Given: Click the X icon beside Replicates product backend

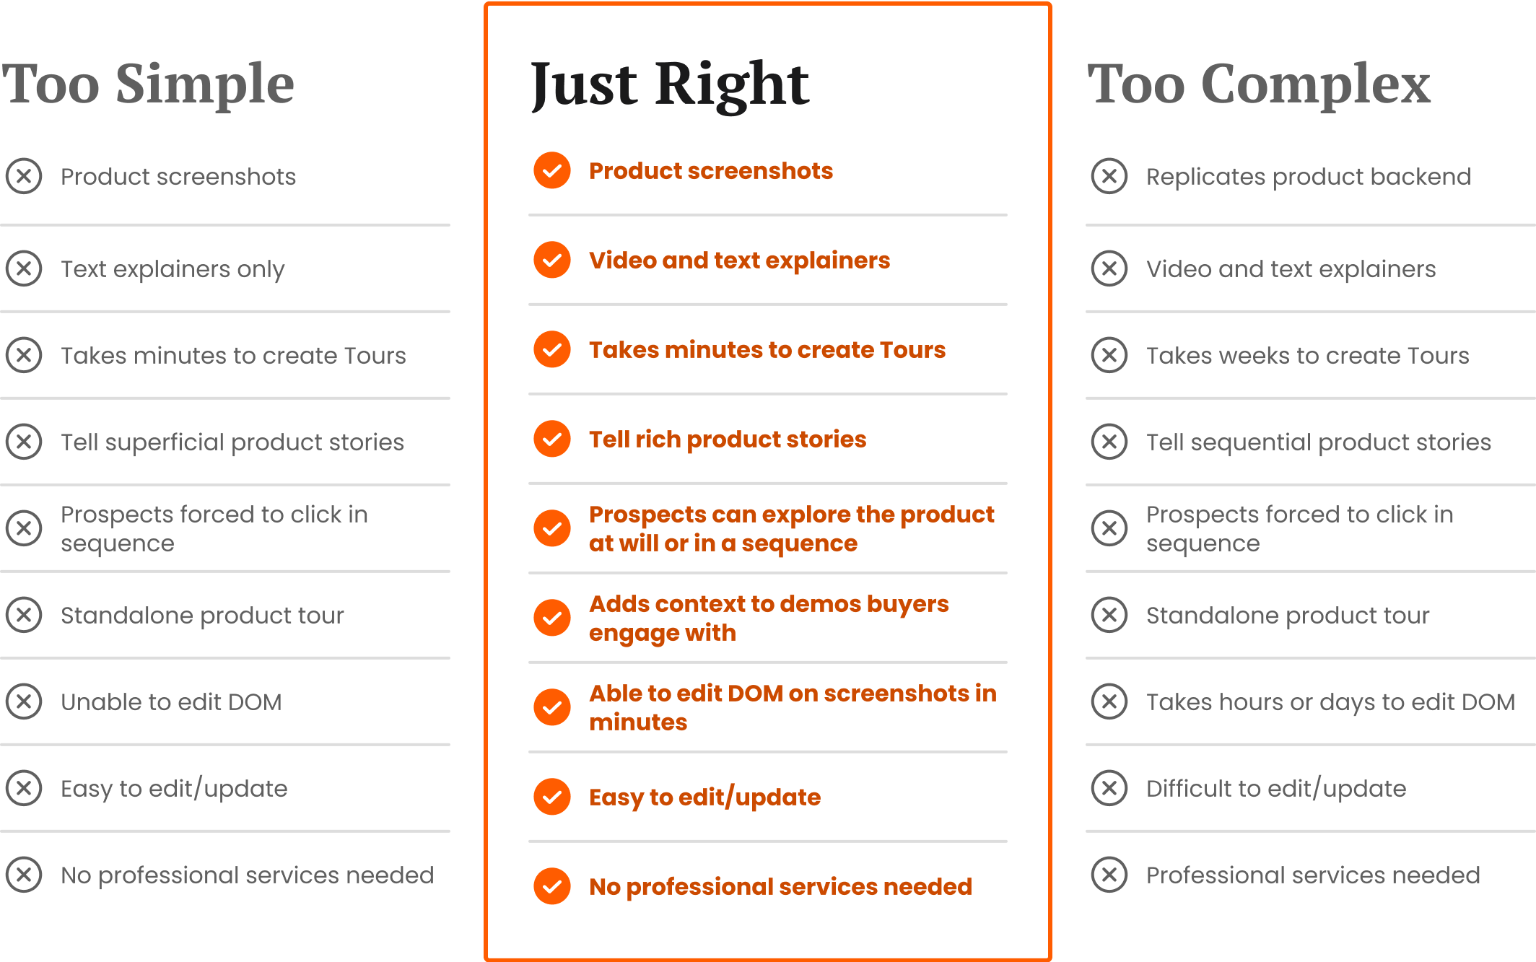Looking at the screenshot, I should pos(1109,176).
